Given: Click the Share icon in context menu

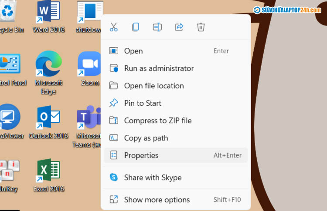Looking at the screenshot, I should pyautogui.click(x=179, y=27).
